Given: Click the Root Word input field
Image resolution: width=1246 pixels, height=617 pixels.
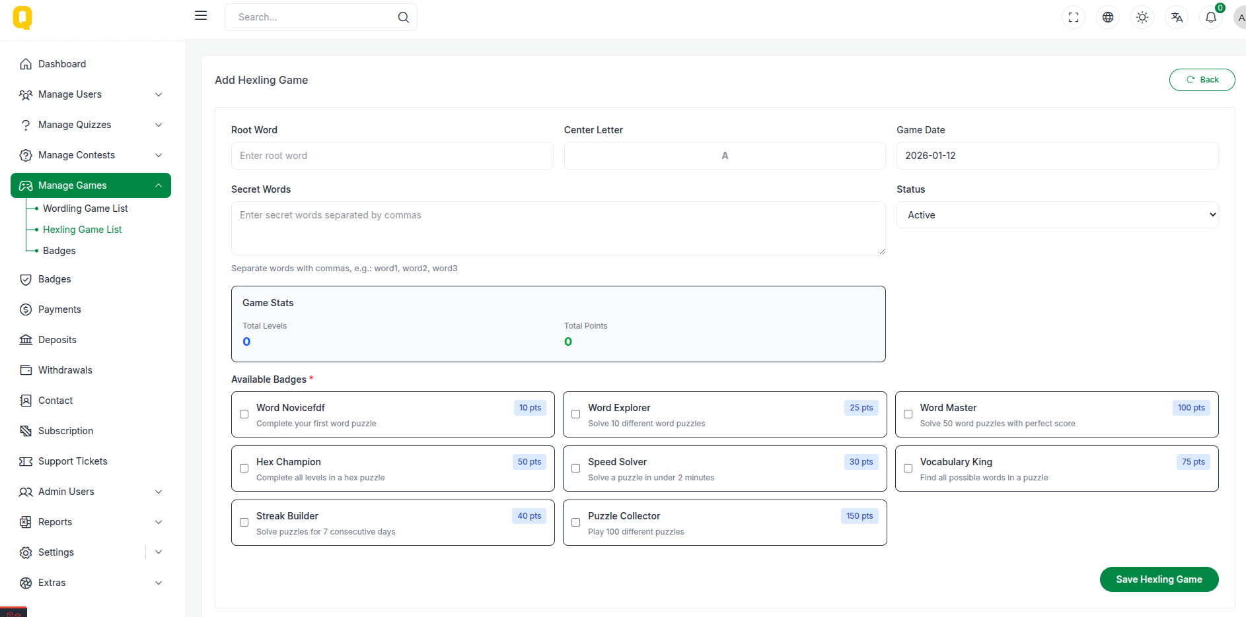Looking at the screenshot, I should 392,156.
